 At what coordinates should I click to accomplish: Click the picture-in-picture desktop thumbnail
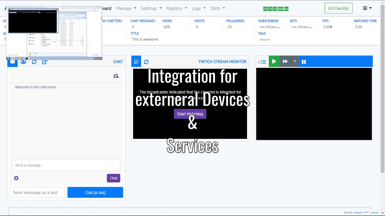(54, 33)
